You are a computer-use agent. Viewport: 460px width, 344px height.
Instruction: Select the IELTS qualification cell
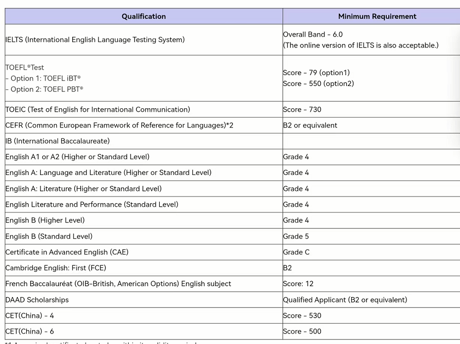95,40
